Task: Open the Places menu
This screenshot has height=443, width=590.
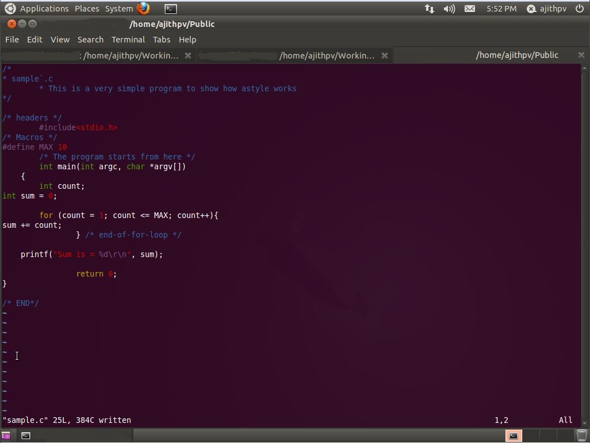Action: (x=87, y=8)
